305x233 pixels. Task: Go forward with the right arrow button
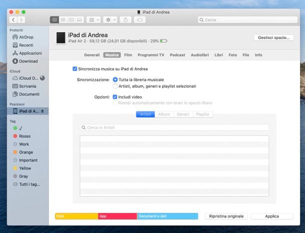click(21, 19)
